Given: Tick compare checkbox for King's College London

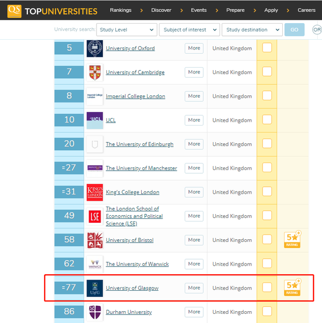Looking at the screenshot, I should pos(267,192).
